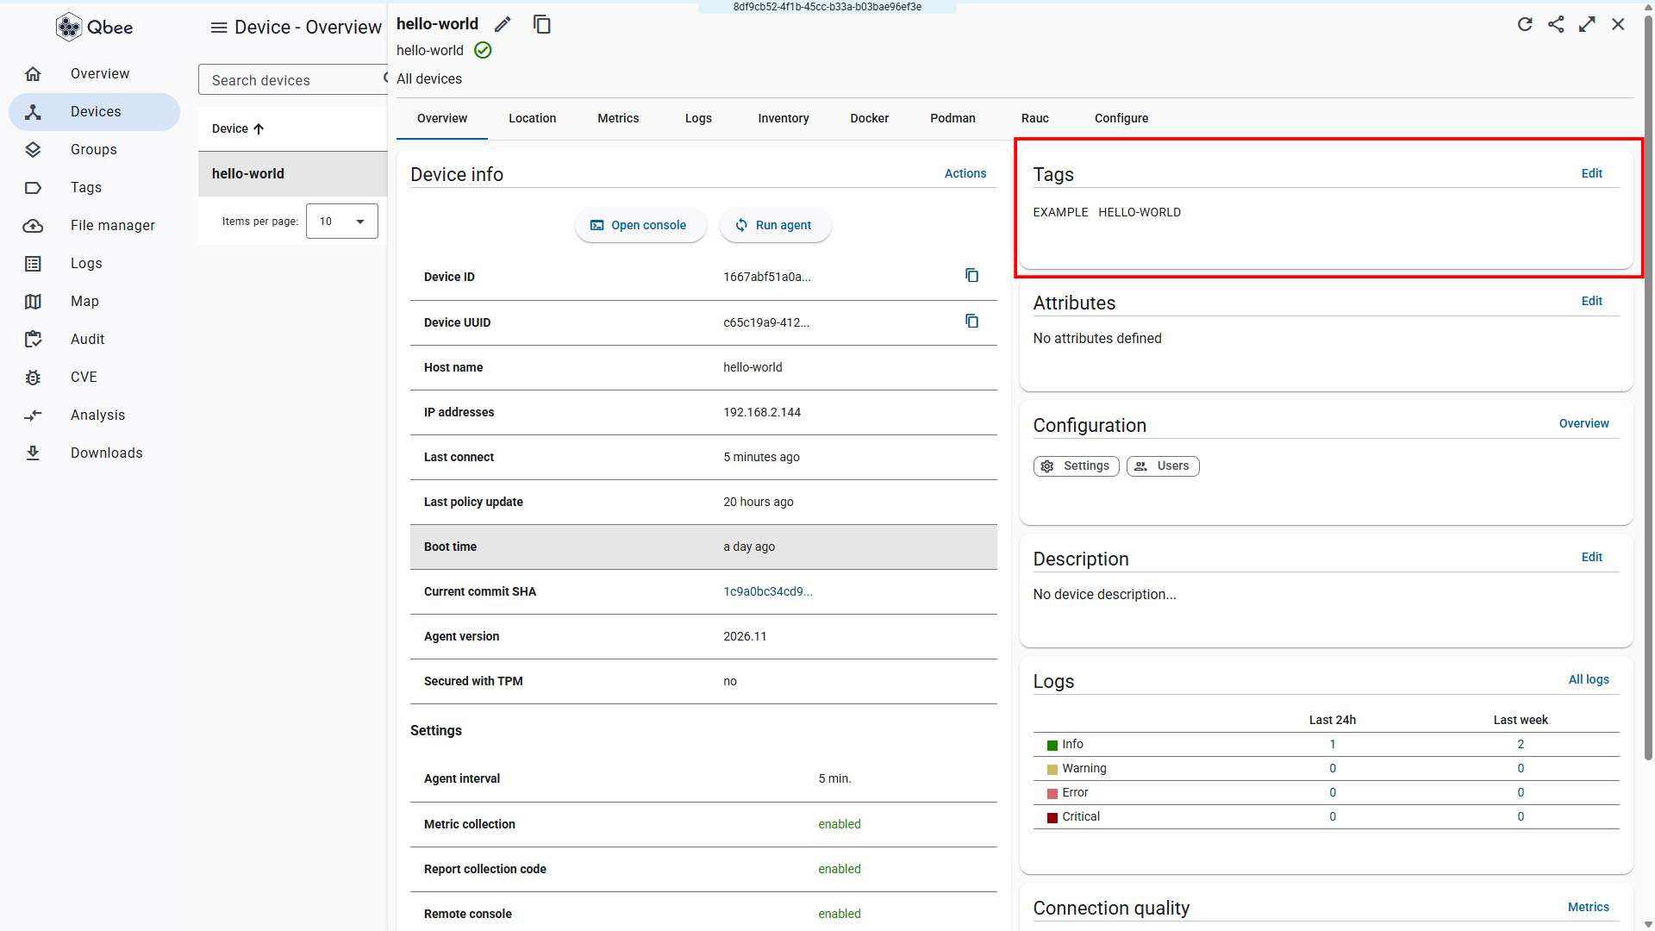Click the All devices breadcrumb

429,79
